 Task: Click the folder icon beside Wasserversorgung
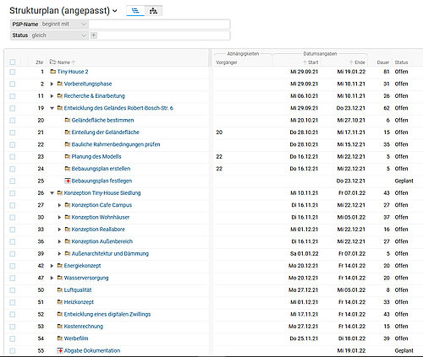(59, 278)
